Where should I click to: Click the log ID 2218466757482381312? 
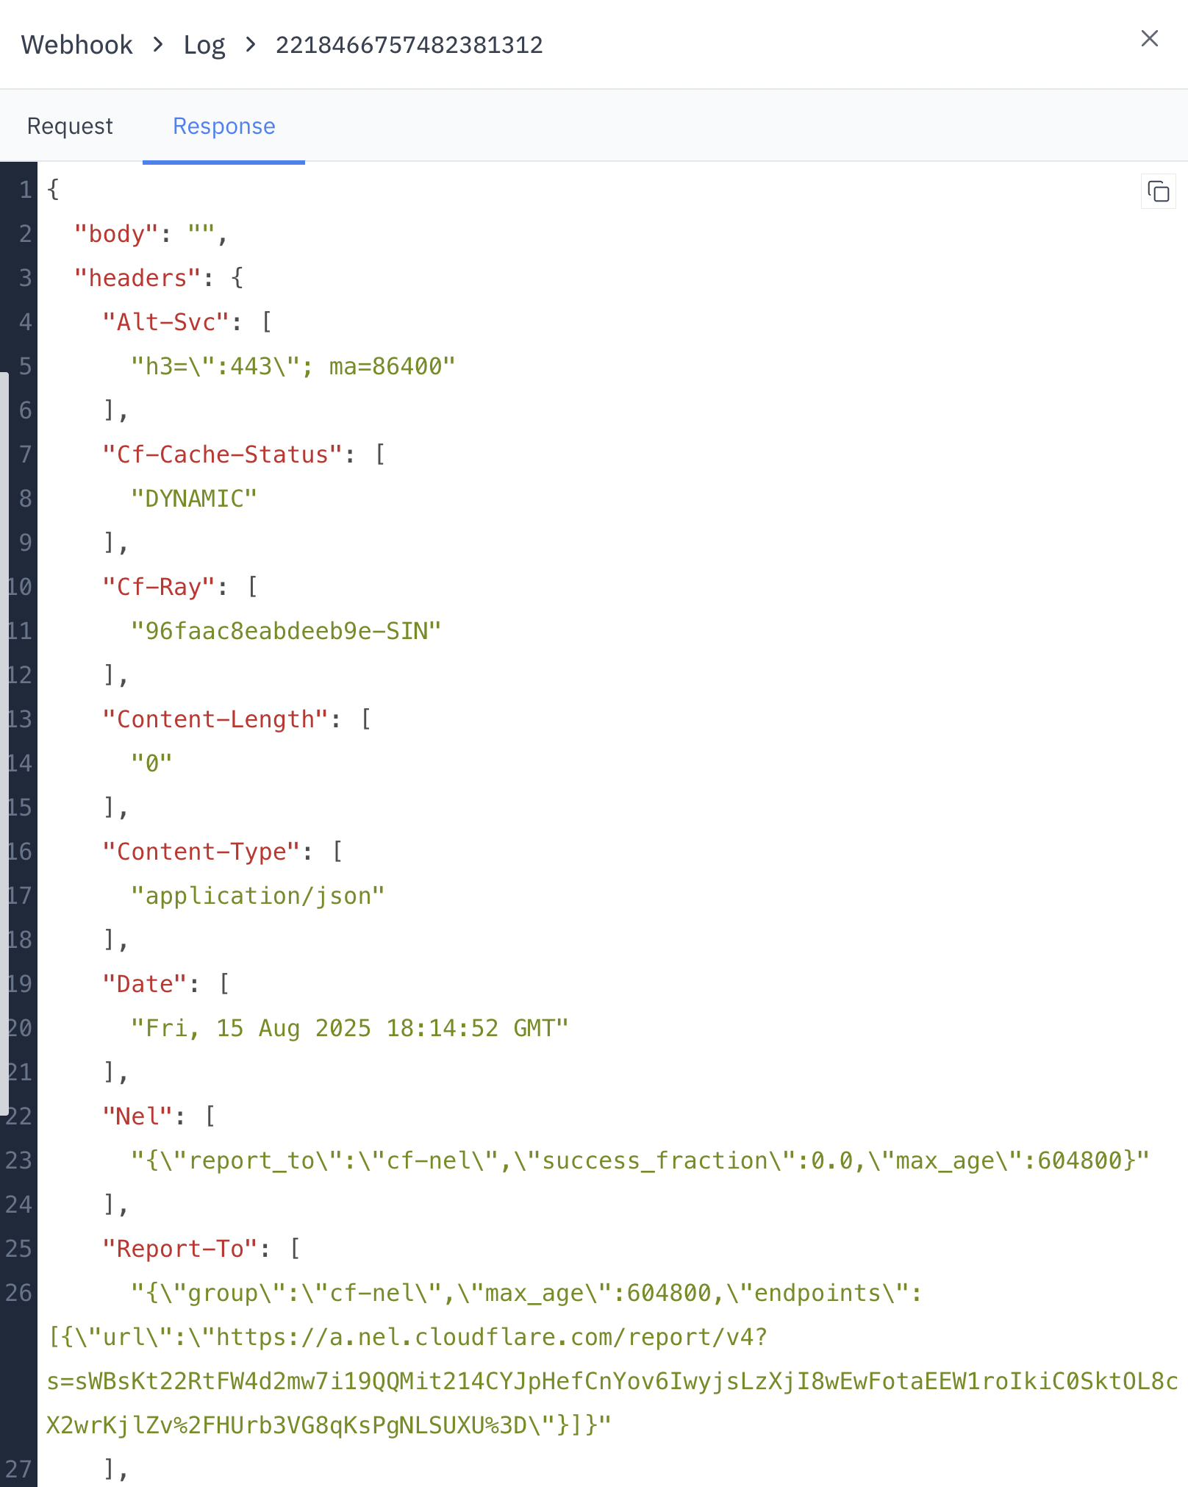pos(409,45)
